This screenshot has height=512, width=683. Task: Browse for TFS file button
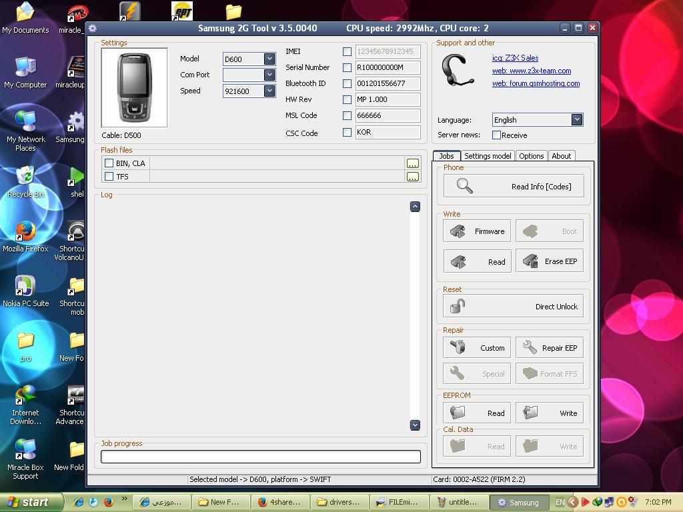point(412,176)
